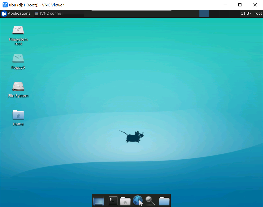Switch to the fourth workspace in pager
The width and height of the screenshot is (263, 207).
click(x=234, y=13)
